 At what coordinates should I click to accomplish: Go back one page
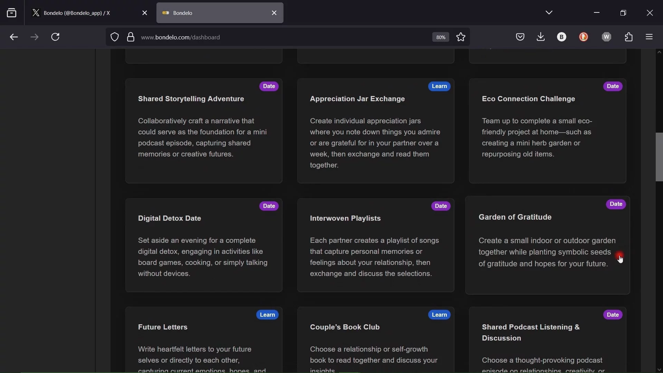(x=13, y=37)
